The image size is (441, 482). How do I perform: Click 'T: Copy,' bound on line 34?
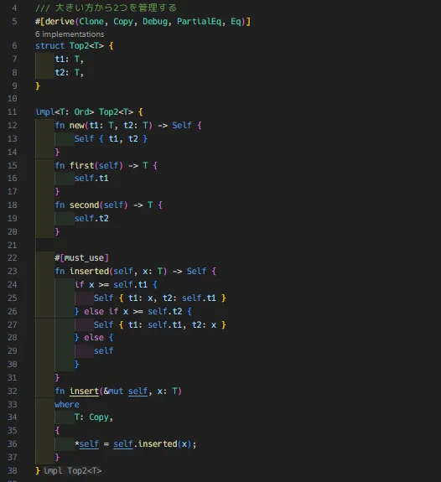94,417
